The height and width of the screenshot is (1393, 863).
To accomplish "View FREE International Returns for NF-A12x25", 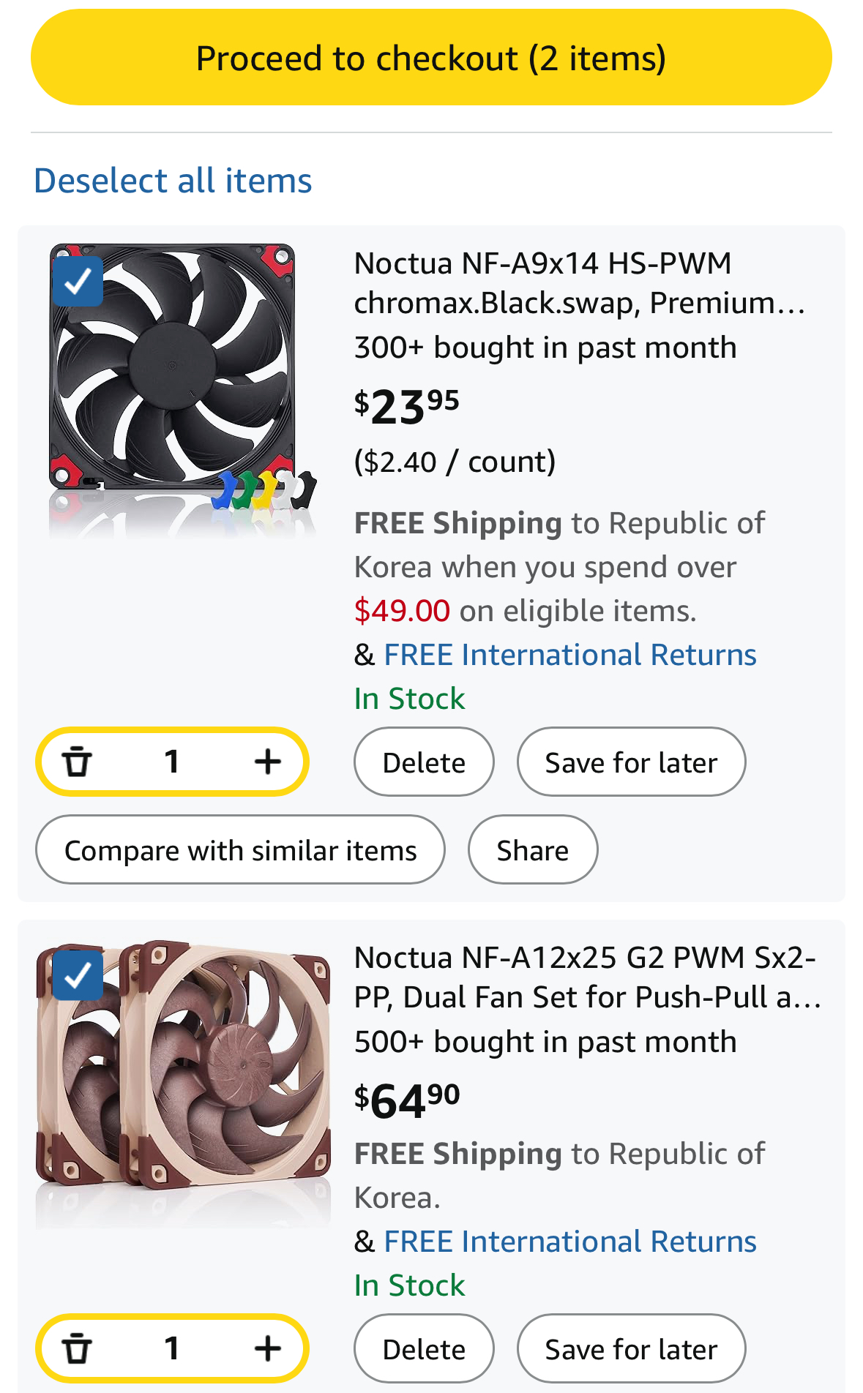I will tap(570, 1242).
